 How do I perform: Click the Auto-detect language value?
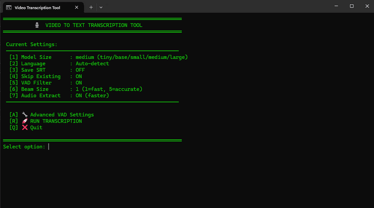pos(92,64)
